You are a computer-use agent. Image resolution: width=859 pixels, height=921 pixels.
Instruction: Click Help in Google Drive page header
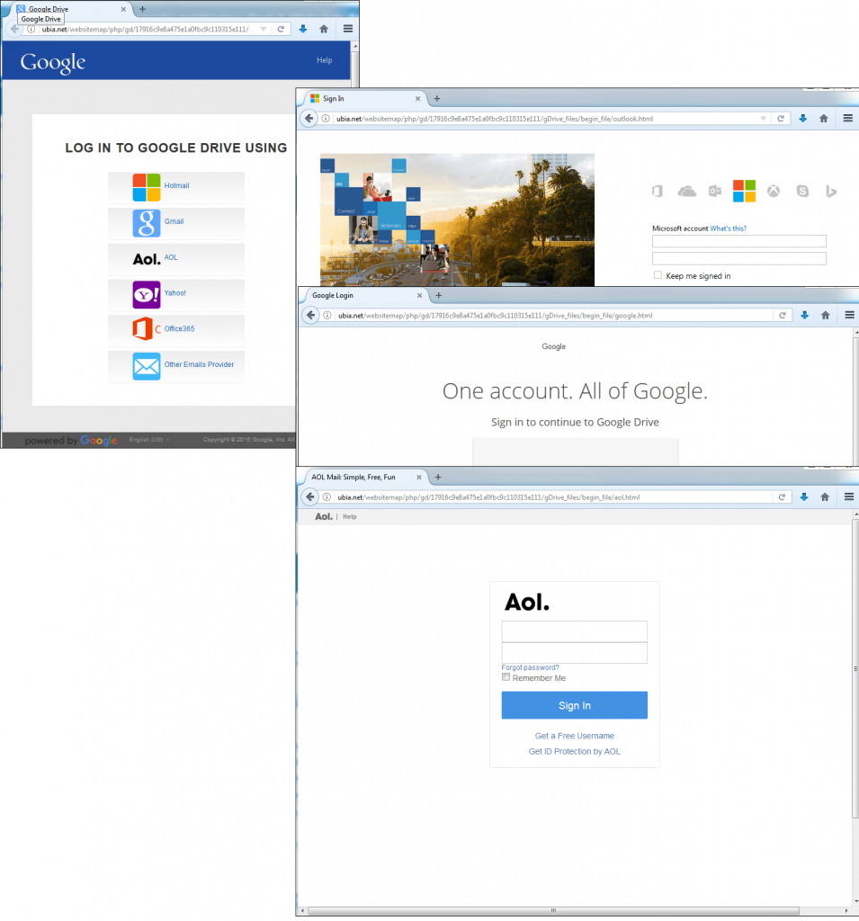click(x=325, y=60)
